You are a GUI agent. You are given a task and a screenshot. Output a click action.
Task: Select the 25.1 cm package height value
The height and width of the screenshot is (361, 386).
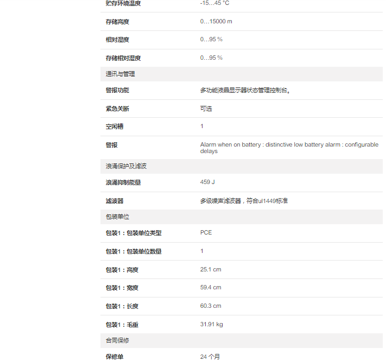[x=211, y=269]
